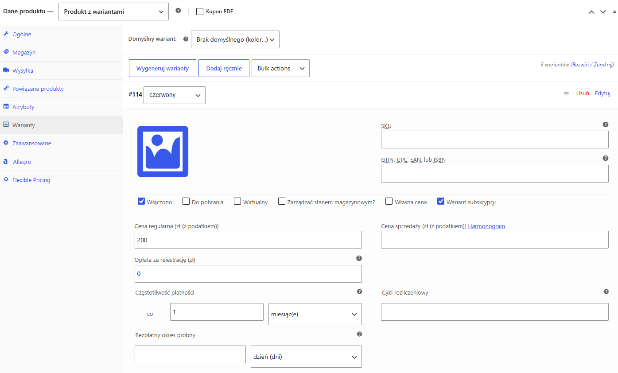
Task: Click the tag icon beside Magazyn
Action: point(6,52)
